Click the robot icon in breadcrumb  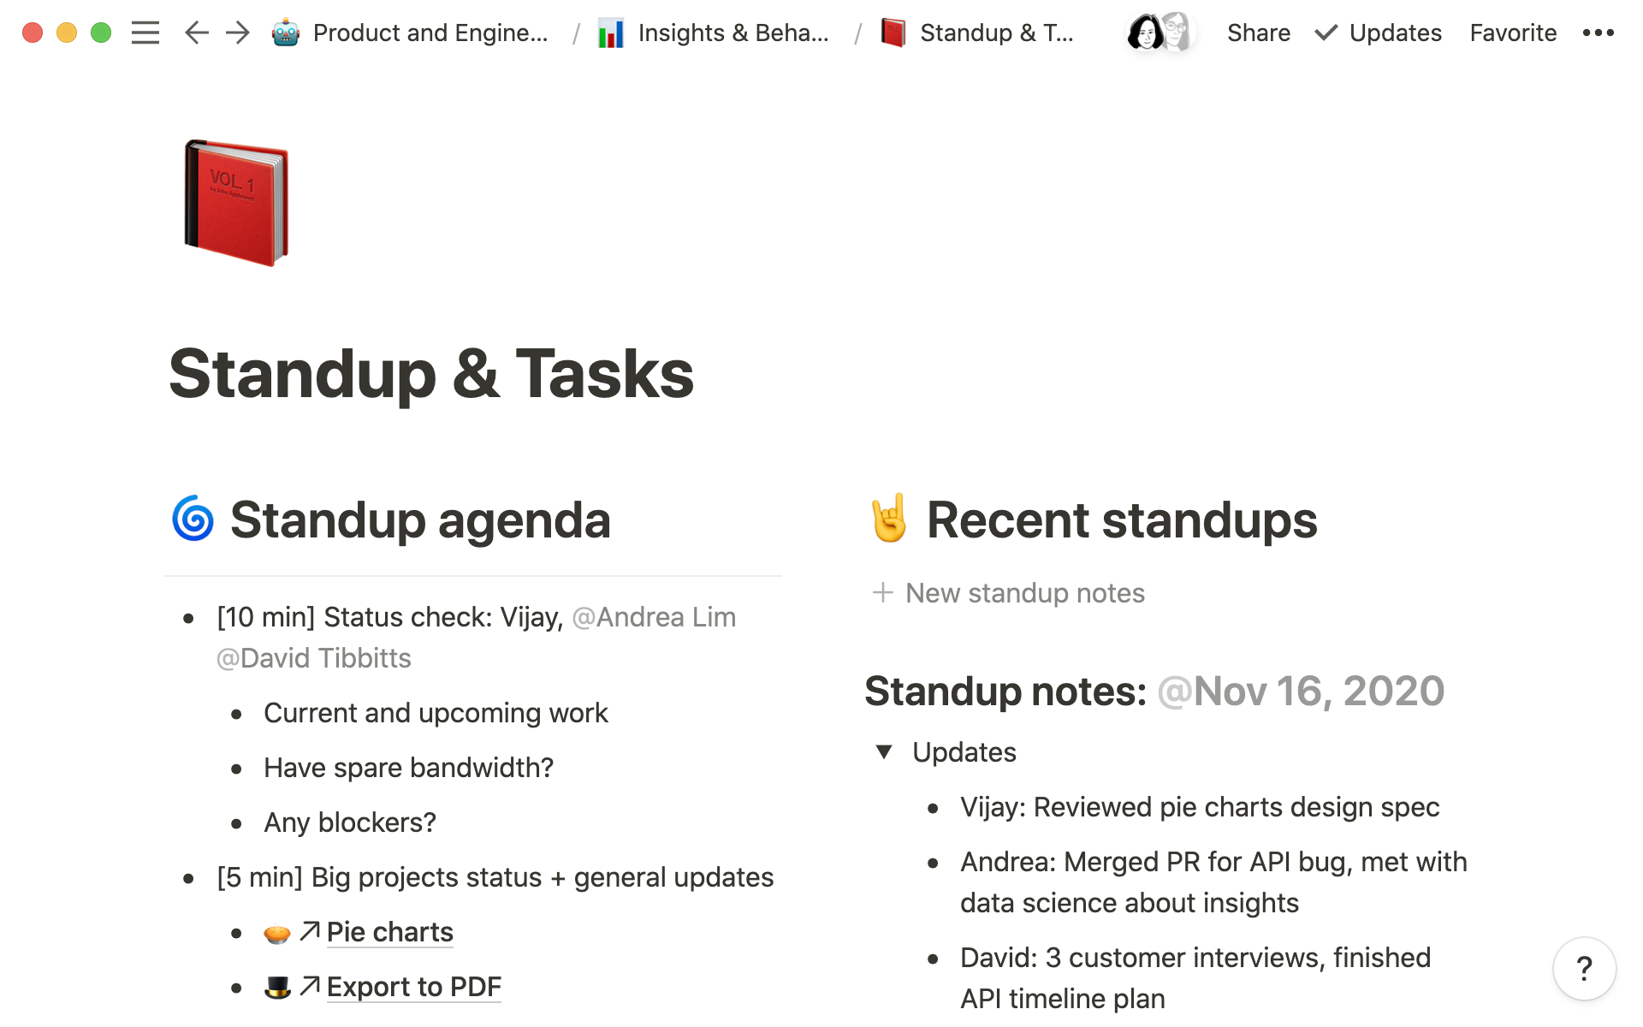[x=286, y=33]
